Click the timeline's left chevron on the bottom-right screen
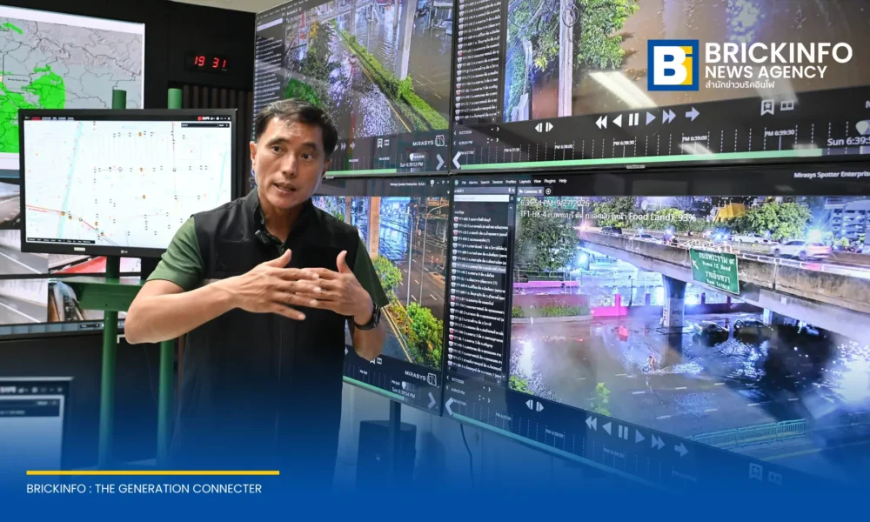Screen dimensions: 870x522 tap(450, 406)
